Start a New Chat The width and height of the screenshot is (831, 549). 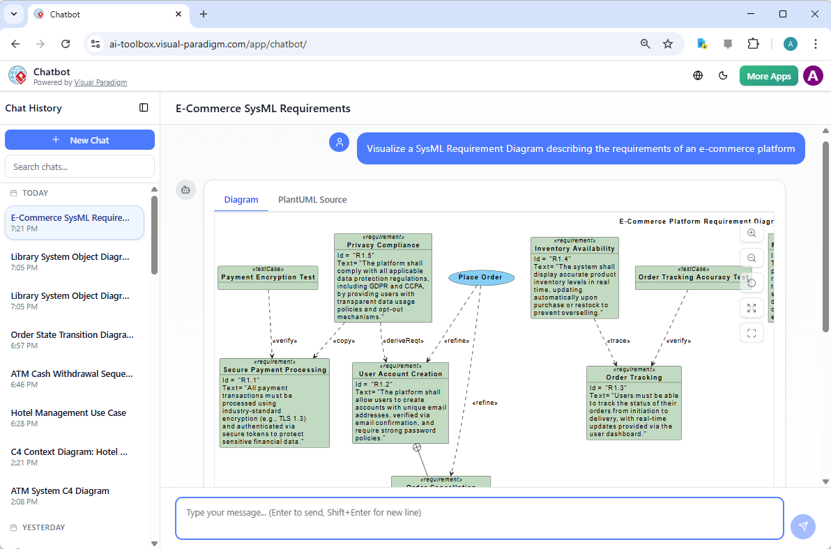click(x=79, y=139)
